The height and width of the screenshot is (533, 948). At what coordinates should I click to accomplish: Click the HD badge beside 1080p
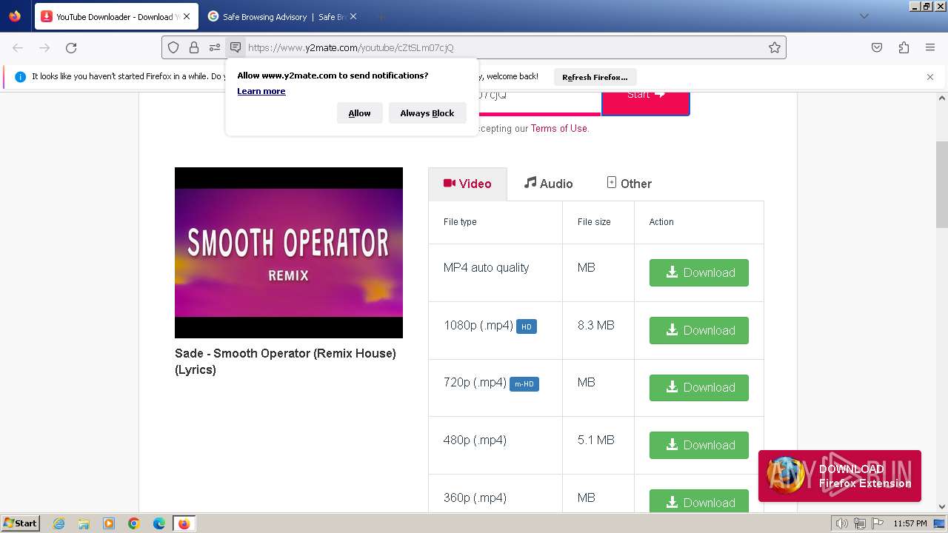tap(526, 326)
